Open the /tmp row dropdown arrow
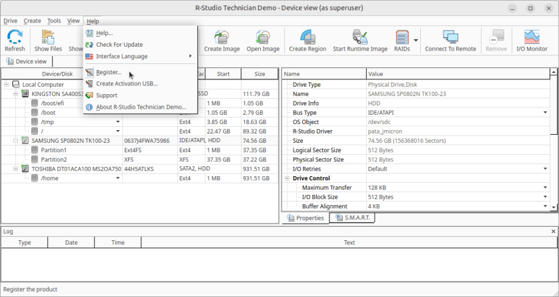This screenshot has width=559, height=297. click(118, 122)
